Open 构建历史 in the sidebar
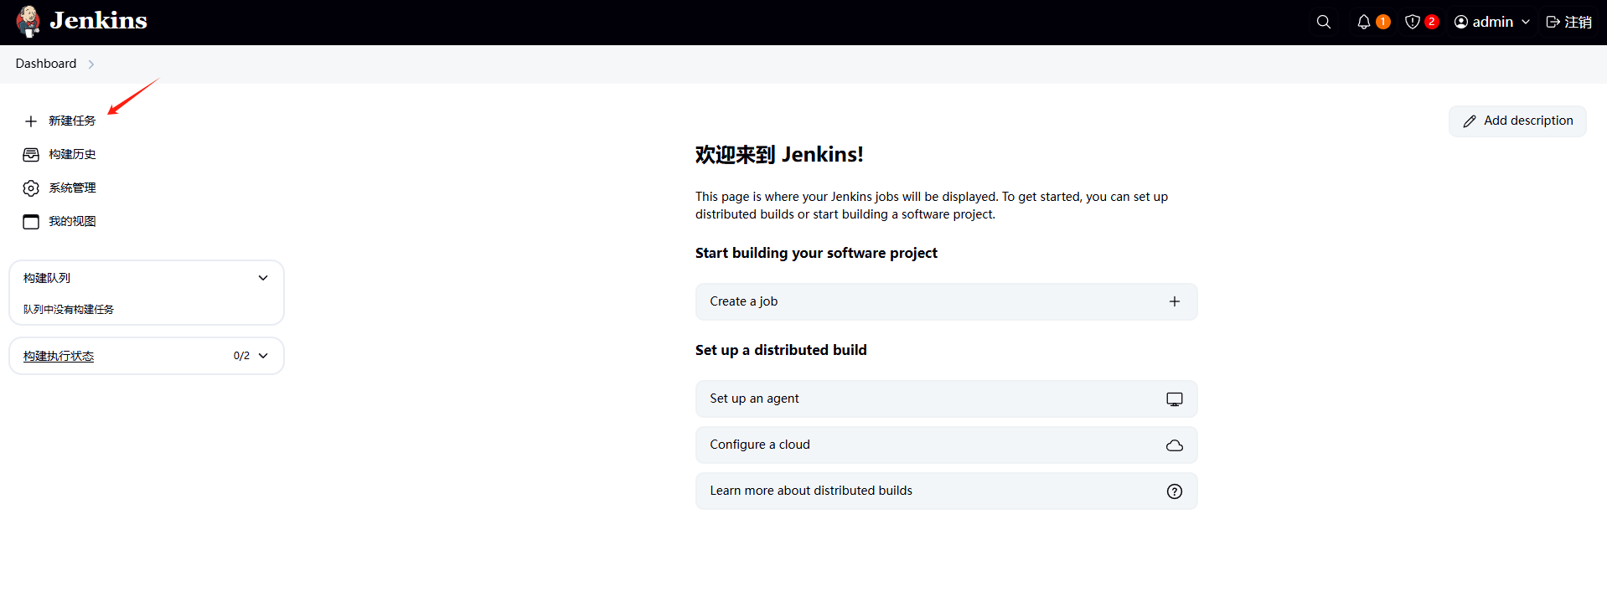 pos(72,154)
